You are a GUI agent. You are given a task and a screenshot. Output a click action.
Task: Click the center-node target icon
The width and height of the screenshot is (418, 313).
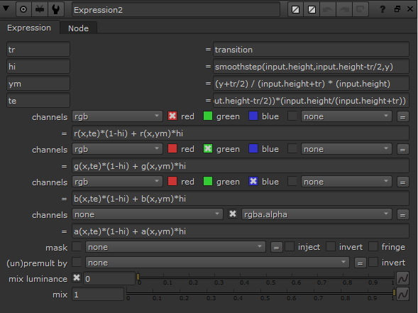tap(23, 10)
